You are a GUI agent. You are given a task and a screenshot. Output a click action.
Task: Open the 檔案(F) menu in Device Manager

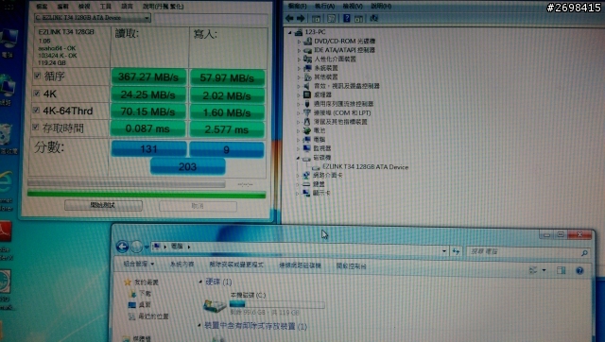click(297, 7)
